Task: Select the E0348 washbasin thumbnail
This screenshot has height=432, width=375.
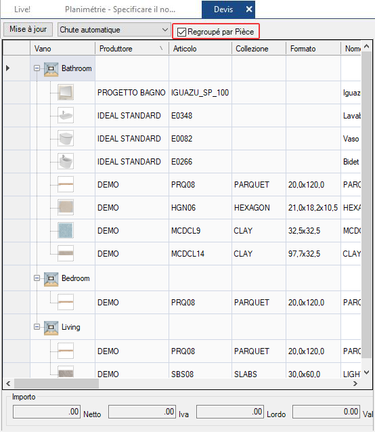Action: coord(66,115)
